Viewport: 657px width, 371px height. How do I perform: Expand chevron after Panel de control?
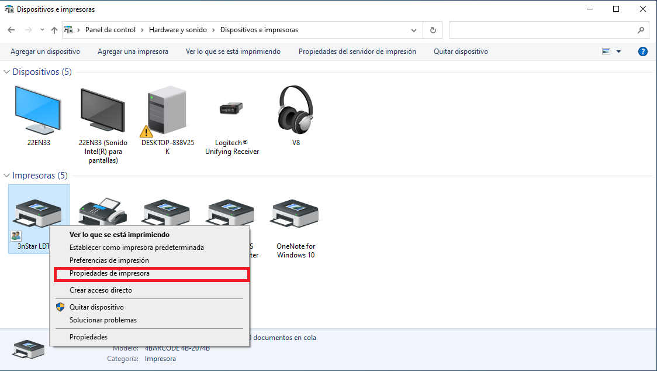(x=142, y=30)
